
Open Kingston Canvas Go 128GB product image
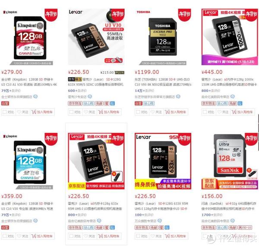click(29, 161)
